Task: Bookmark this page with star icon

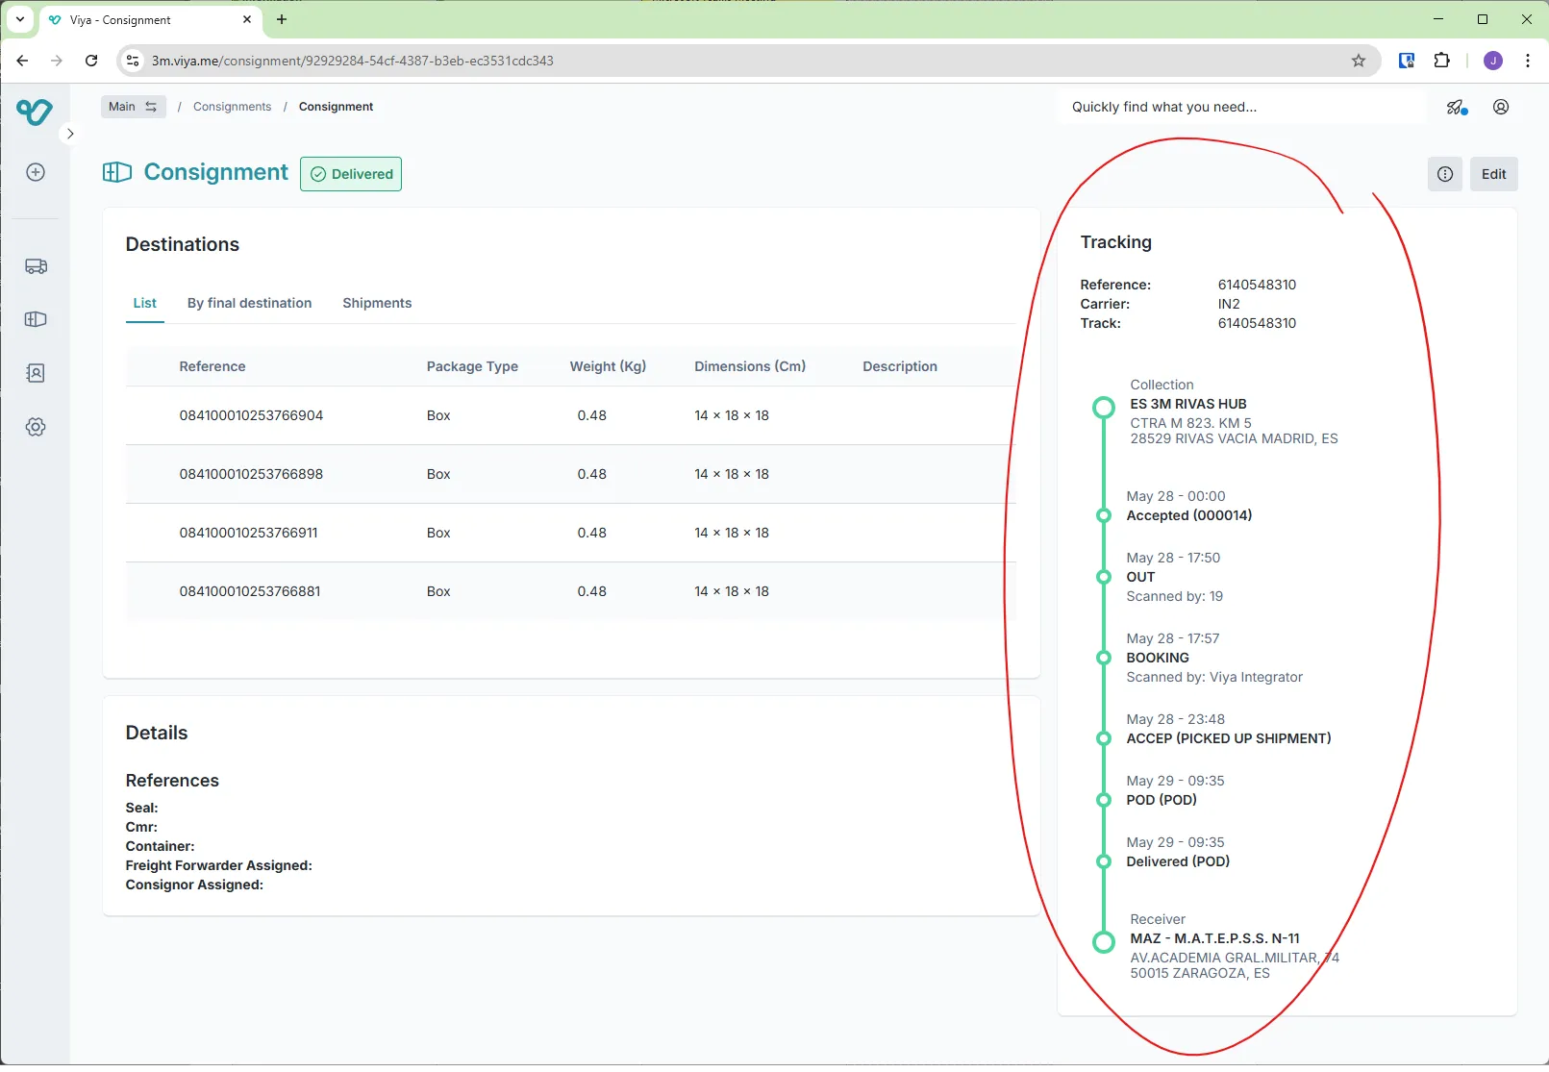Action: (1358, 61)
